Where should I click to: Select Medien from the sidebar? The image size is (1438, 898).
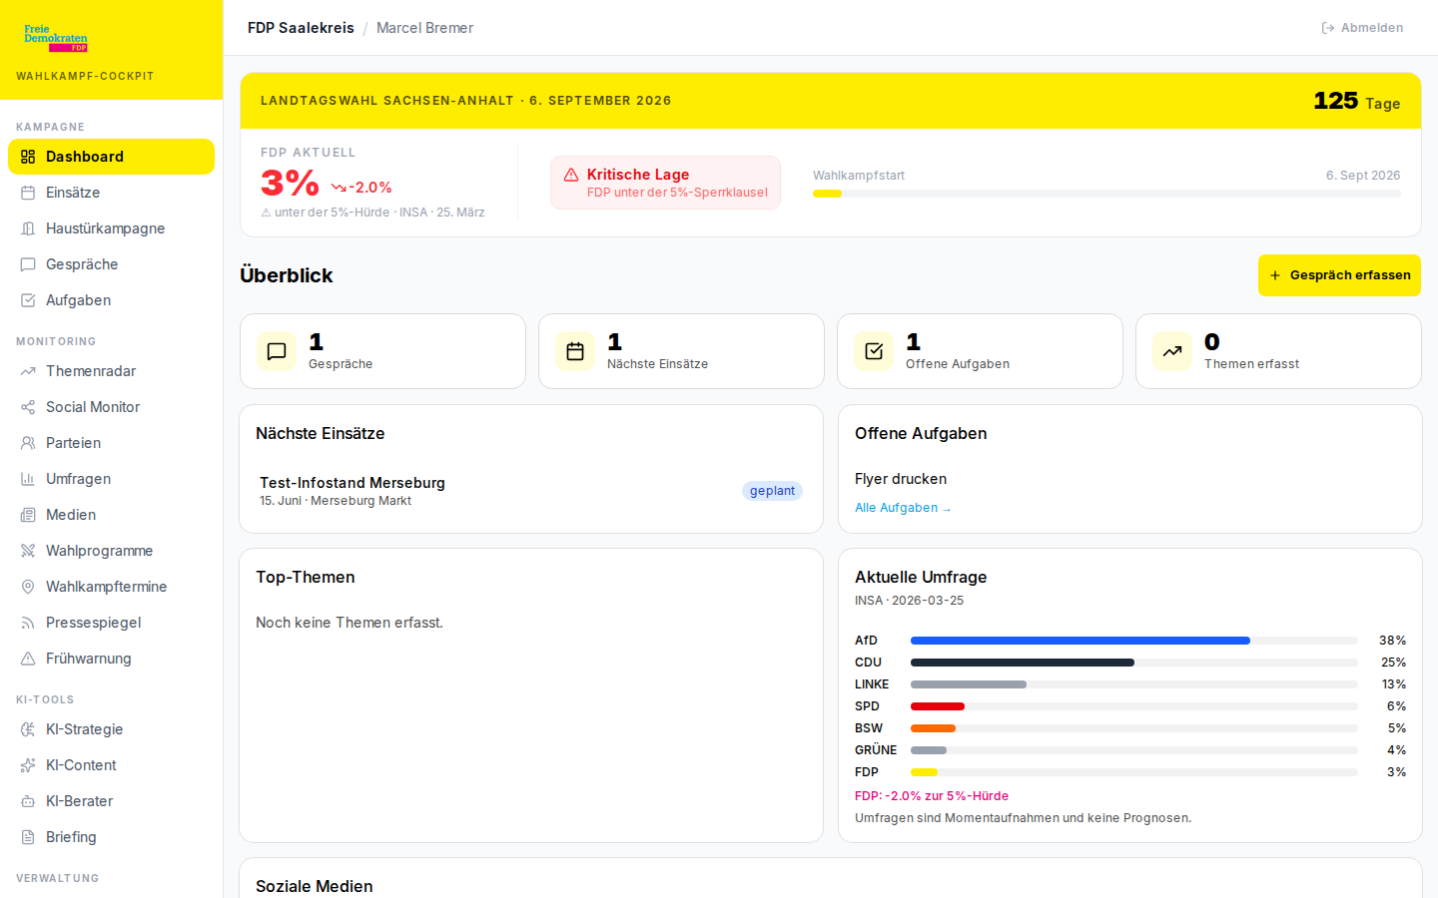(111, 515)
